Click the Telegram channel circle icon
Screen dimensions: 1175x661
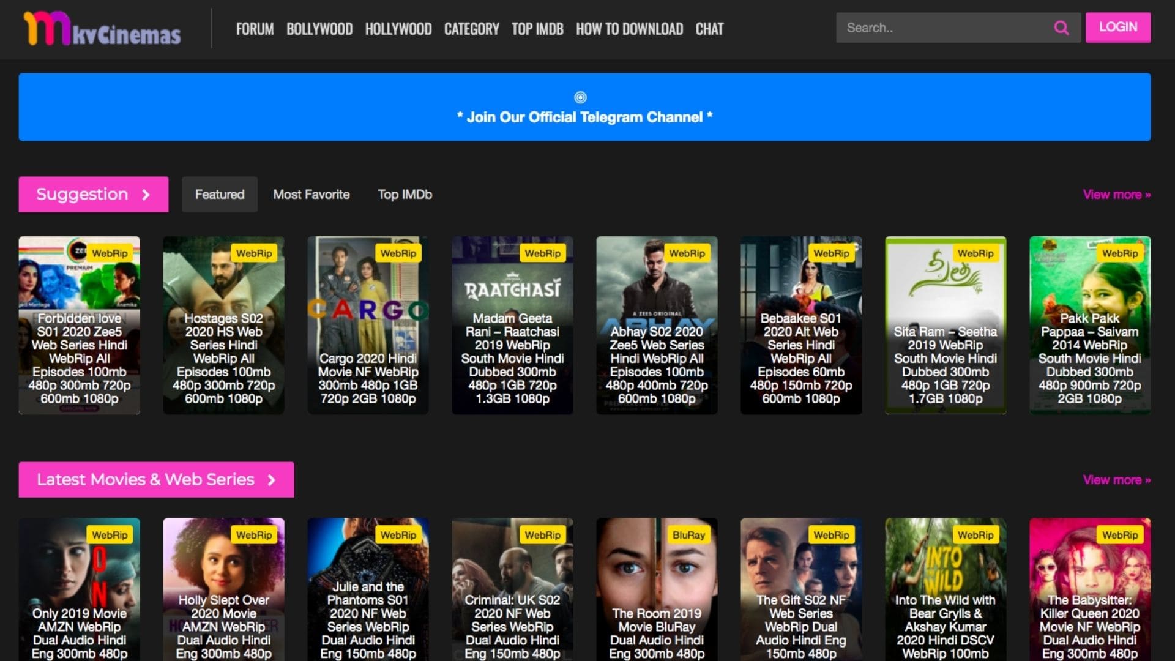click(x=580, y=97)
